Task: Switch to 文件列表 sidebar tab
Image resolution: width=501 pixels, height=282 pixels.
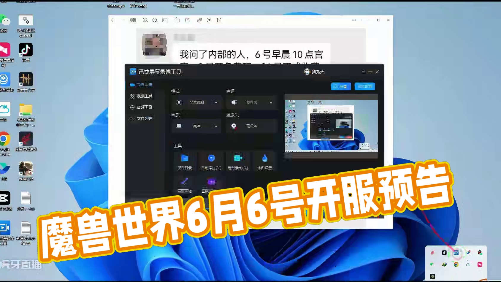Action: [144, 119]
